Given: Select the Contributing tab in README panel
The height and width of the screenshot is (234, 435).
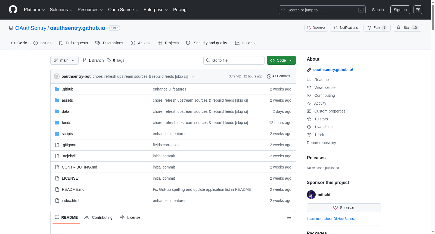Looking at the screenshot, I should [98, 217].
